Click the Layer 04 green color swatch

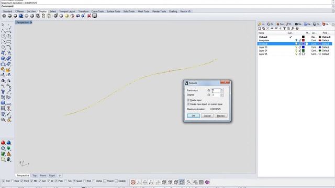(303, 51)
